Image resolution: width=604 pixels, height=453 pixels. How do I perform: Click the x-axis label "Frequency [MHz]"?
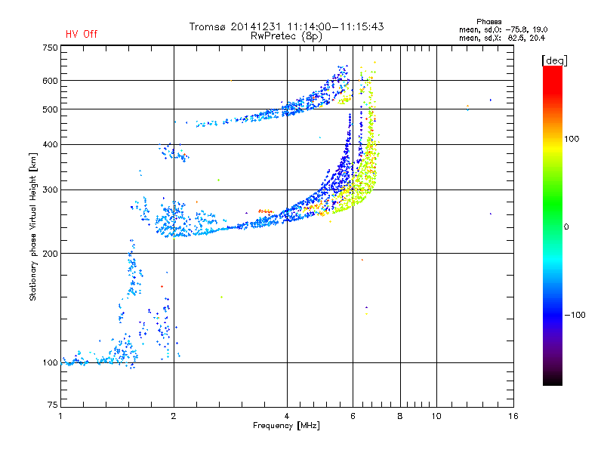286,426
